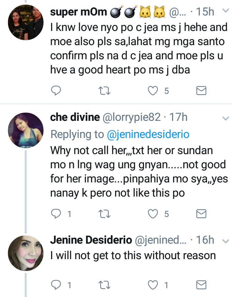Reply to Jenine Desiderio's tweet
Viewport: 232px width, 297px height.
tap(56, 284)
